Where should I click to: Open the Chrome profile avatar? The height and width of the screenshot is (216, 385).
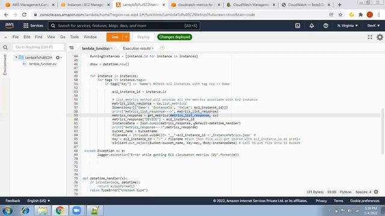coord(369,14)
